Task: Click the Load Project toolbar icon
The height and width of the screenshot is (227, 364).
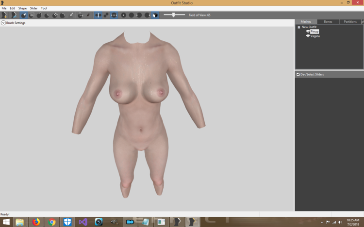Action: point(14,15)
